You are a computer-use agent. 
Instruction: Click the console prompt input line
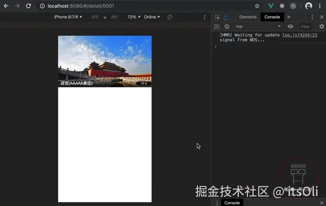[270, 46]
